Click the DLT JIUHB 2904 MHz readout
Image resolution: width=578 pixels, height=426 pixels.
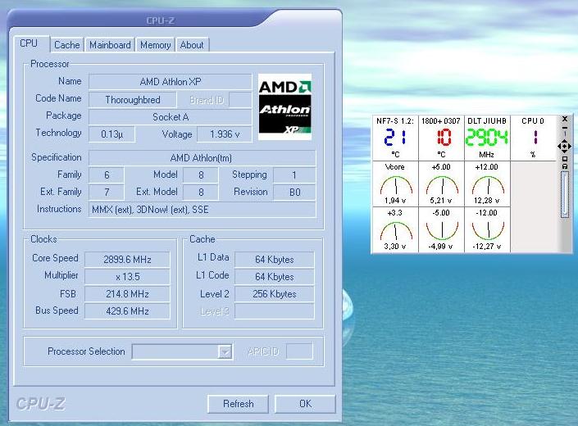487,138
